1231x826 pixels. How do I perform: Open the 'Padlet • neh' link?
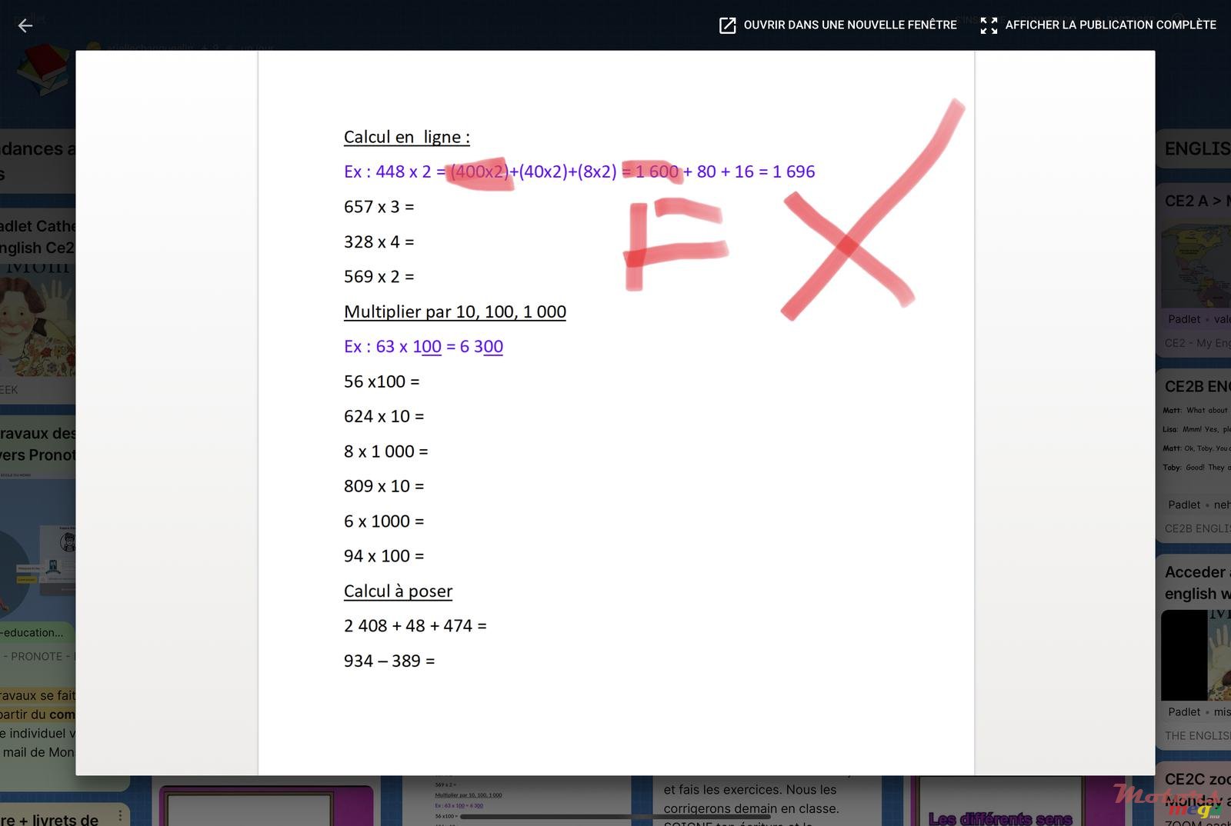(1197, 505)
